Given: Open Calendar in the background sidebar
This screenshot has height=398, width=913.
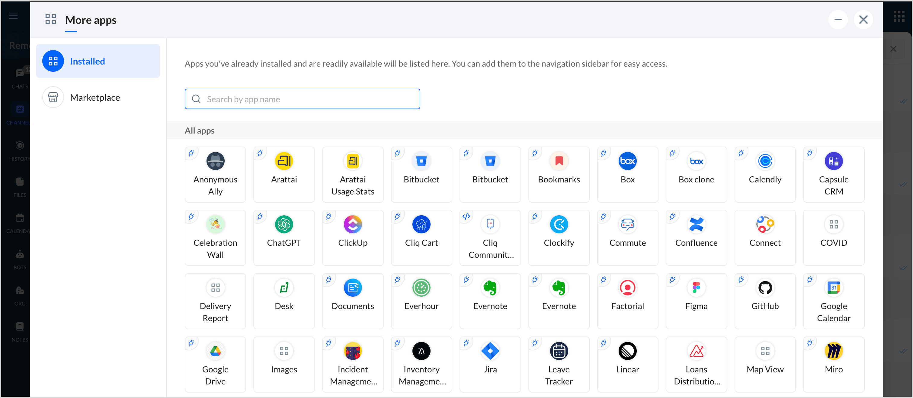Looking at the screenshot, I should 18,223.
